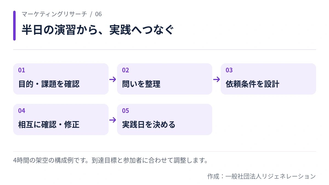Click the 実践日を決める card text

tap(149, 124)
